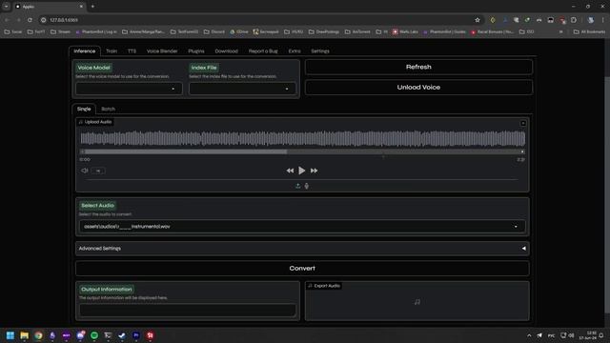The image size is (610, 343).
Task: Show more bookmarks via the overflow chevron
Action: 560,31
